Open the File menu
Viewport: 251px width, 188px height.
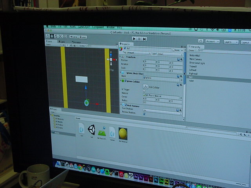click(x=60, y=27)
